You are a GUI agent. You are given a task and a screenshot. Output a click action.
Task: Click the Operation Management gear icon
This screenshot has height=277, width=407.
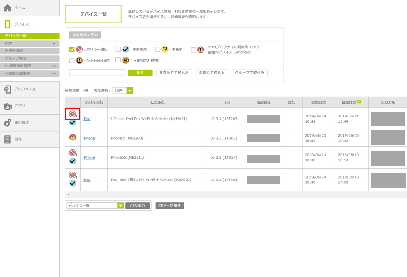[8, 123]
